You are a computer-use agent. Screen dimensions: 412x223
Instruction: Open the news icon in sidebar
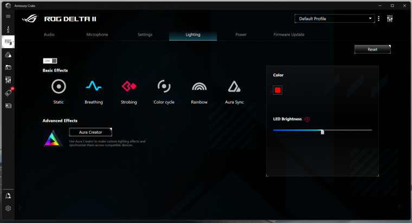8,106
